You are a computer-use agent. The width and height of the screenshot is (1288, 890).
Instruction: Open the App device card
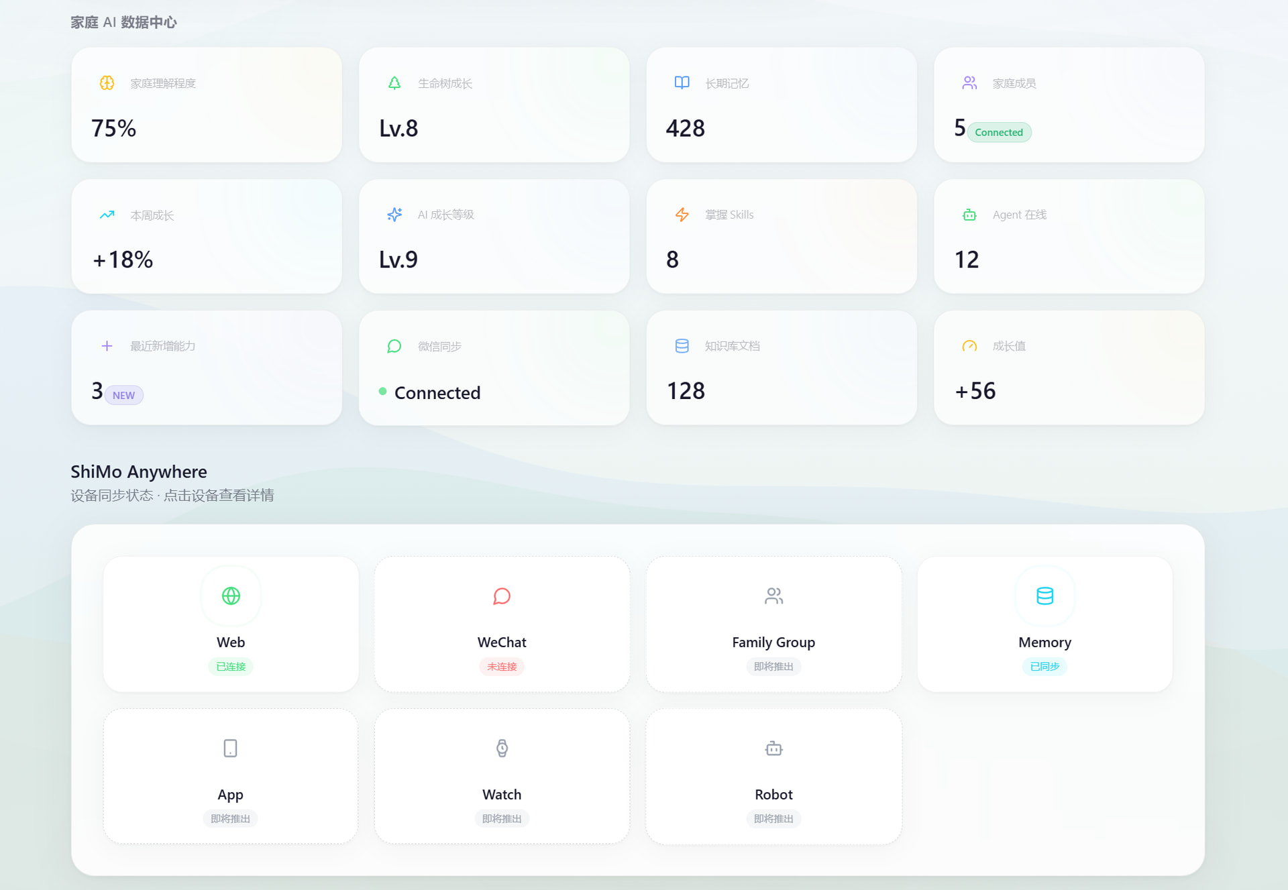click(231, 776)
